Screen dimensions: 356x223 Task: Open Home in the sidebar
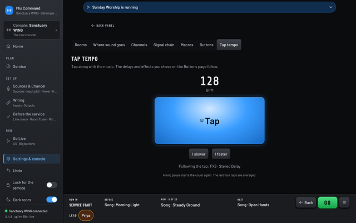32,46
